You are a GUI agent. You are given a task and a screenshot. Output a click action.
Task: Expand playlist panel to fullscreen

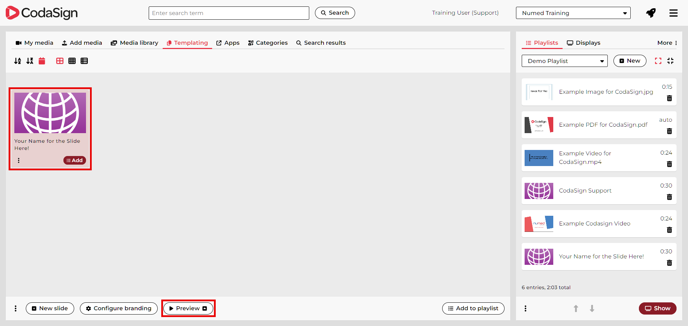point(658,61)
